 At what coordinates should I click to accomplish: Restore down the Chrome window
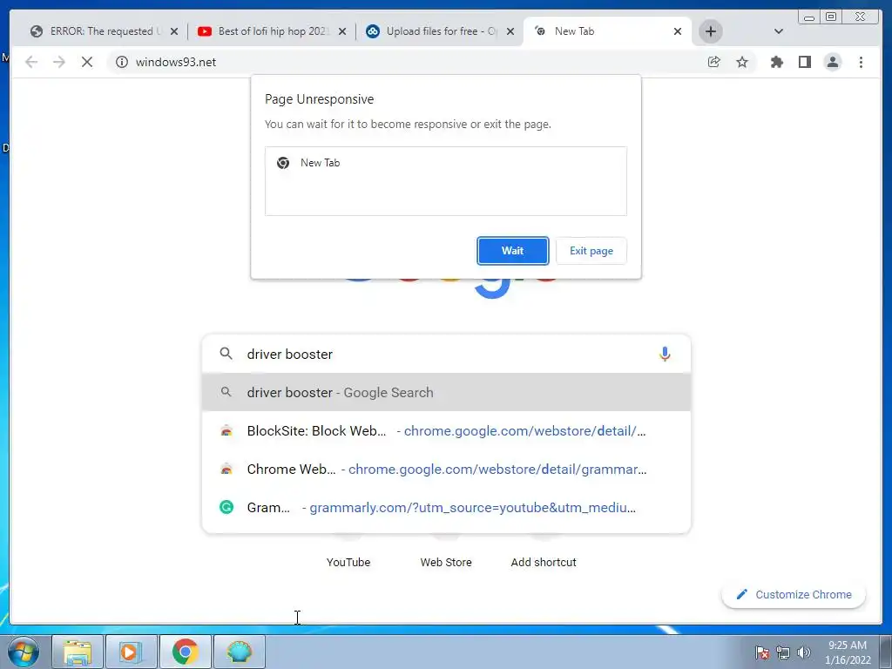[831, 17]
